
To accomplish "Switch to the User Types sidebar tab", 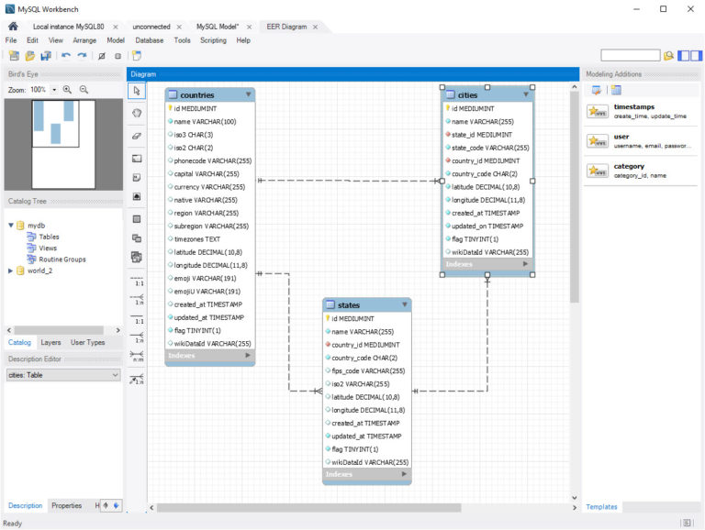I will point(88,342).
